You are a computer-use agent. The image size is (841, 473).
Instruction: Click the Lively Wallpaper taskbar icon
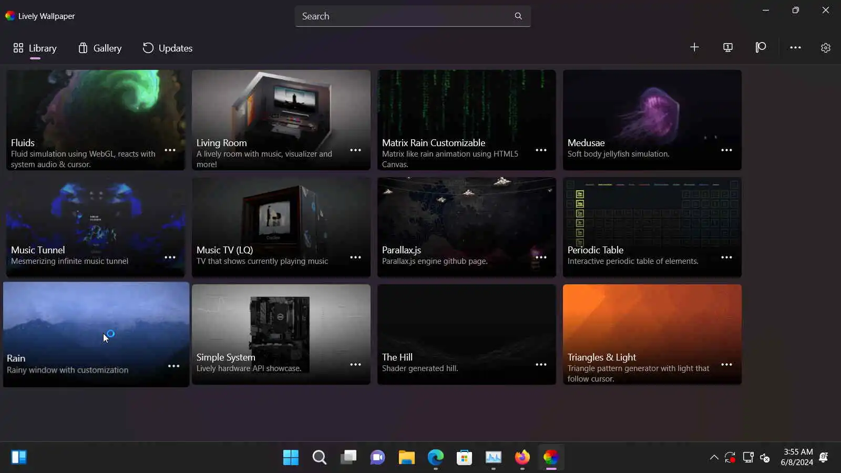point(551,457)
